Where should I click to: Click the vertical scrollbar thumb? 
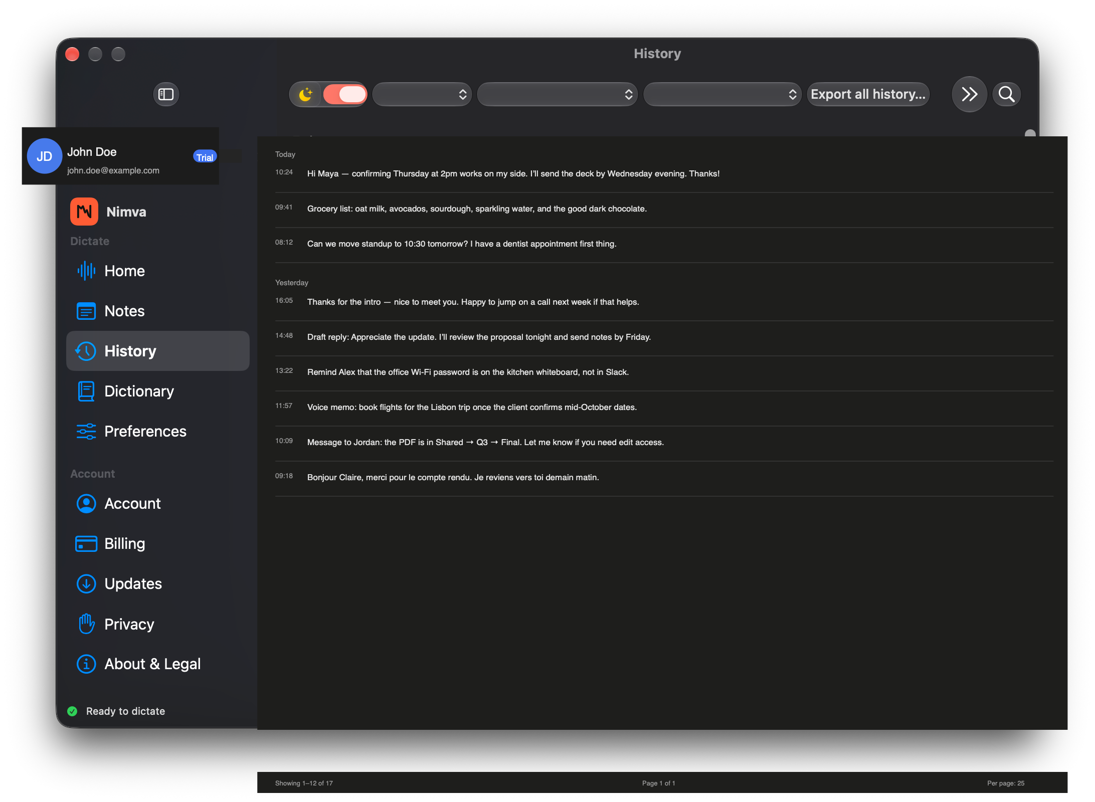click(1030, 133)
